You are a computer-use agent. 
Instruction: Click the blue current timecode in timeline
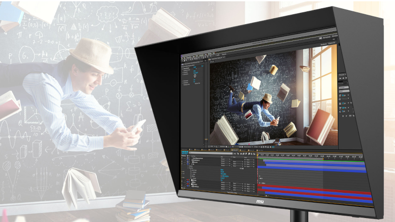[185, 152]
